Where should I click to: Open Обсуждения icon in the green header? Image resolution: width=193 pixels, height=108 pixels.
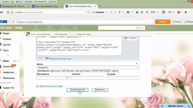[49, 28]
